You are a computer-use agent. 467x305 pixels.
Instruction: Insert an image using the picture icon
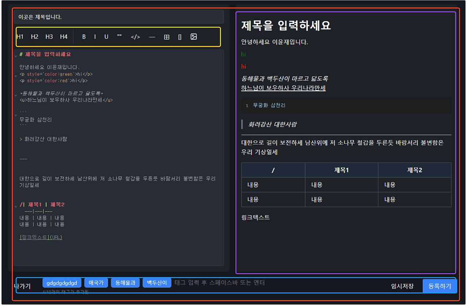[194, 36]
